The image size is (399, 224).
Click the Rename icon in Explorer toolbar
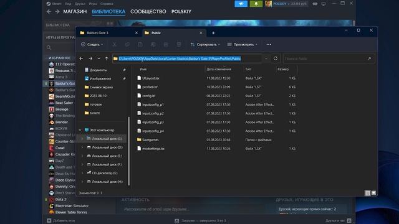pos(153,44)
